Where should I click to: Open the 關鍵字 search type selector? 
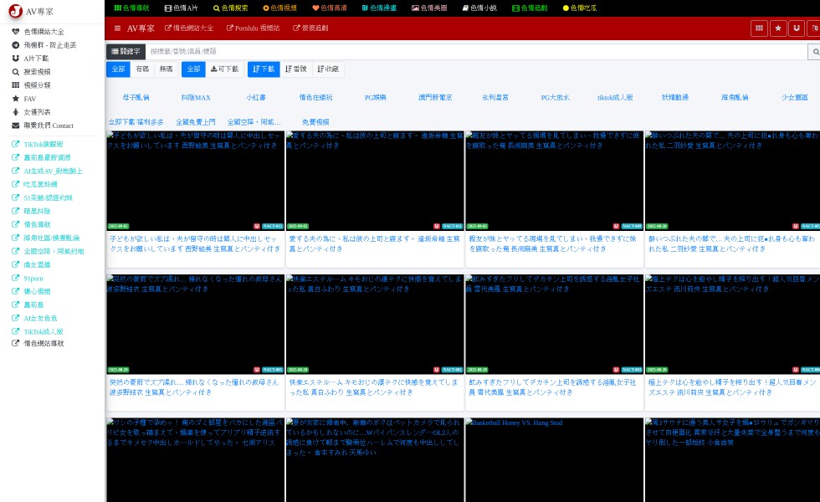126,52
